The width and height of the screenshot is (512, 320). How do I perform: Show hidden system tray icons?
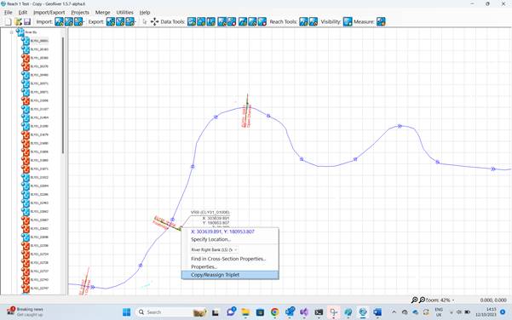[x=394, y=312]
